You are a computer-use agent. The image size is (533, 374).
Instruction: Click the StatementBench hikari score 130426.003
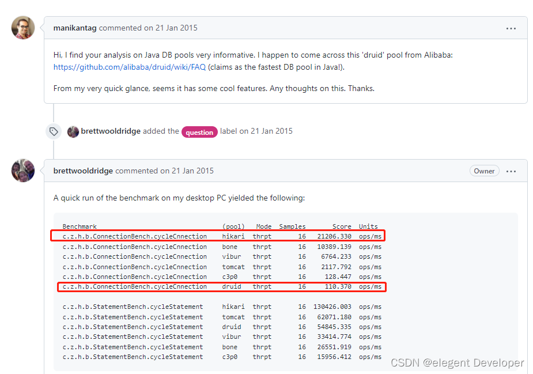click(332, 307)
